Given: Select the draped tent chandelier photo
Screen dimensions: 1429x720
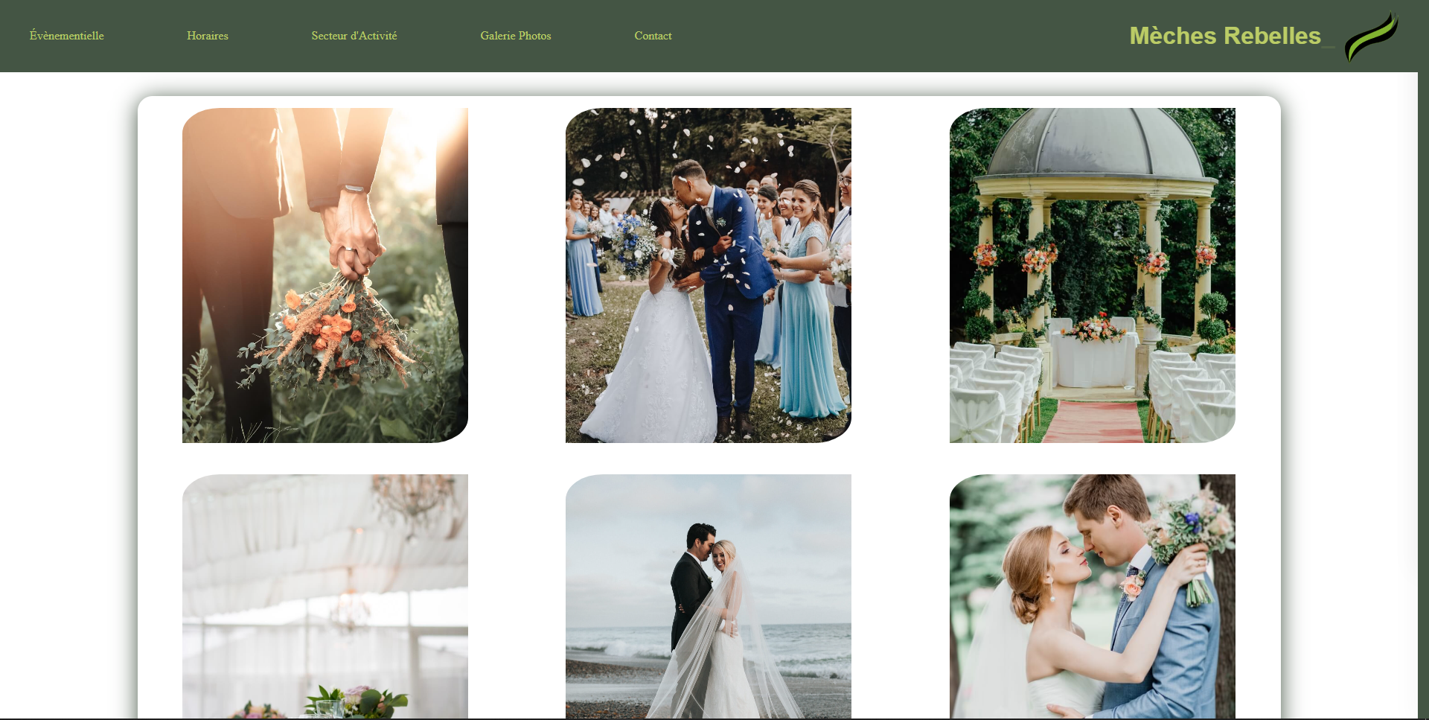Looking at the screenshot, I should point(325,596).
